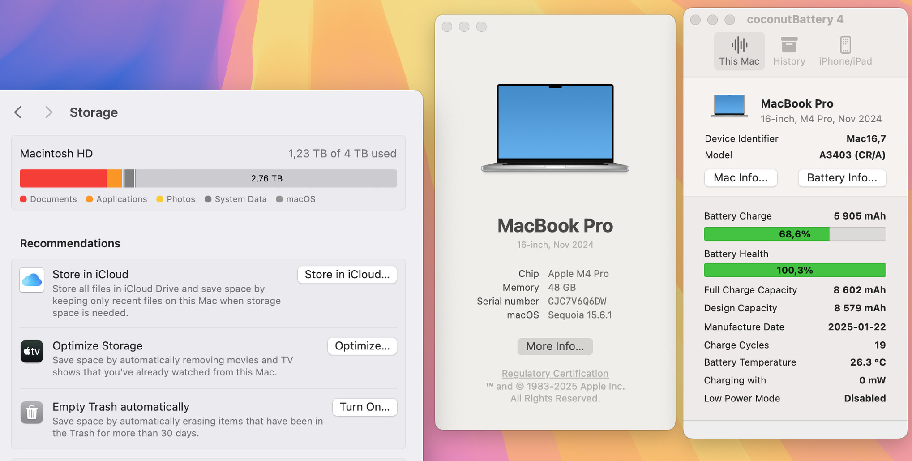
Task: Click the red Documents storage bar segment
Action: coord(63,178)
